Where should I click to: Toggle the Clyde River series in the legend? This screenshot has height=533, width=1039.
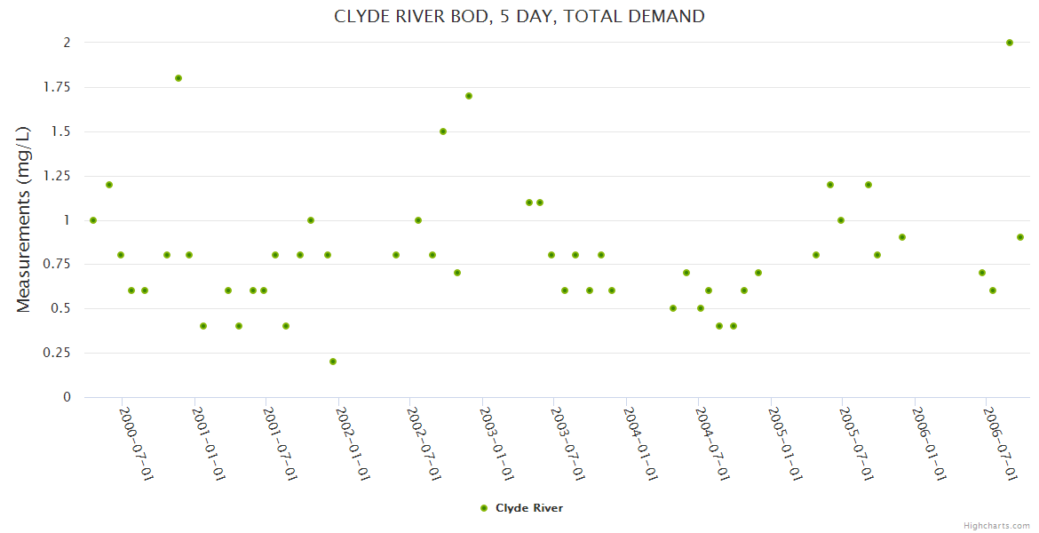click(x=528, y=508)
